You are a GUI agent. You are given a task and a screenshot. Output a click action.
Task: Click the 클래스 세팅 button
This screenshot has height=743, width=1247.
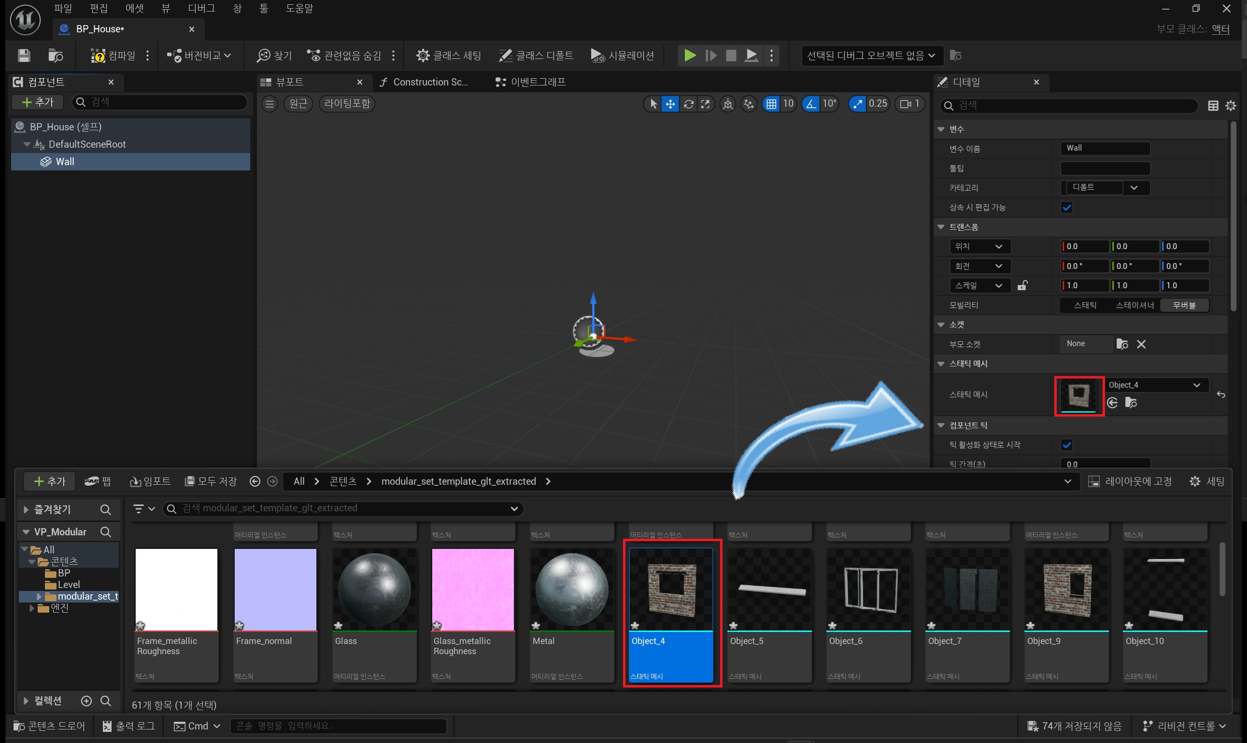(x=448, y=55)
